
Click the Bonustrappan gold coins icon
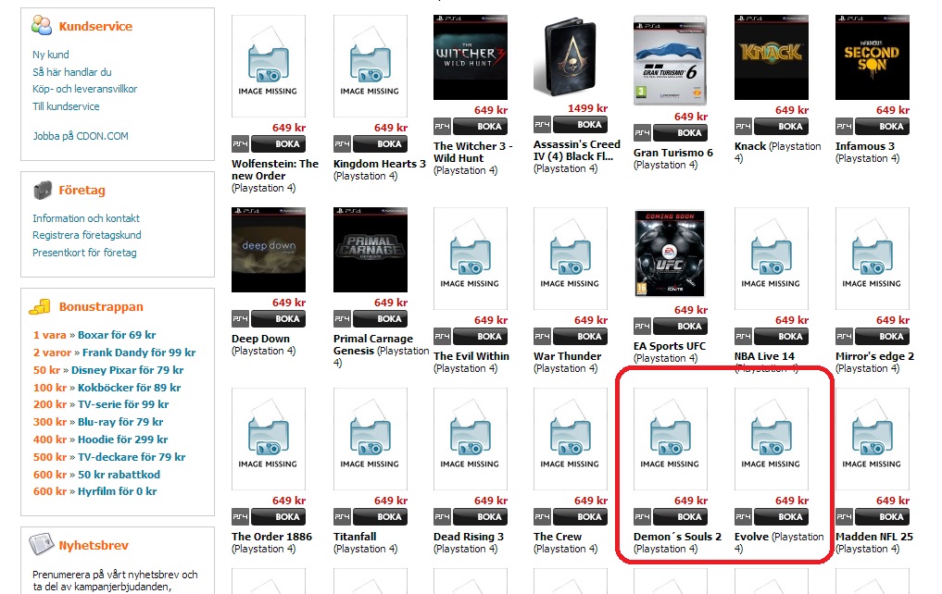[41, 306]
